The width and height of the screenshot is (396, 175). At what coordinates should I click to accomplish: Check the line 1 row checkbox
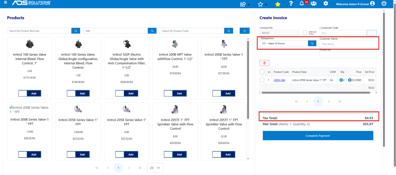click(262, 80)
